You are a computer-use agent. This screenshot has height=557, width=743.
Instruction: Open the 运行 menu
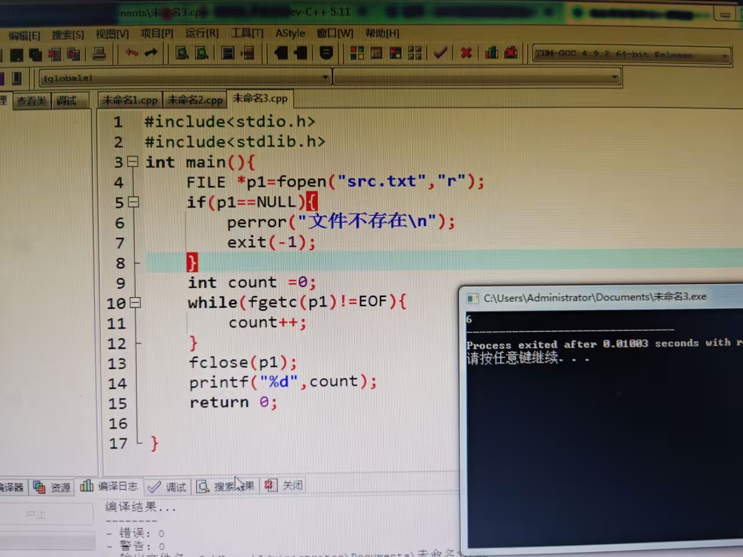(x=201, y=33)
